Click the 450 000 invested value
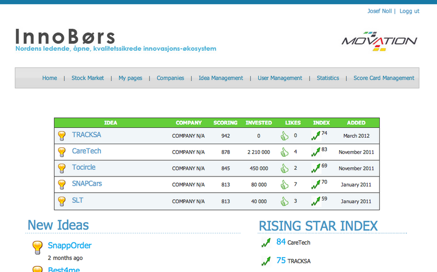This screenshot has height=272, width=437. click(x=259, y=168)
